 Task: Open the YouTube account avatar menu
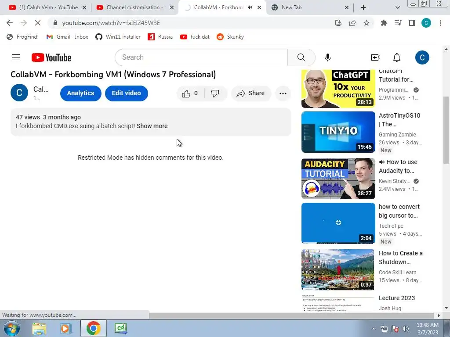(422, 57)
